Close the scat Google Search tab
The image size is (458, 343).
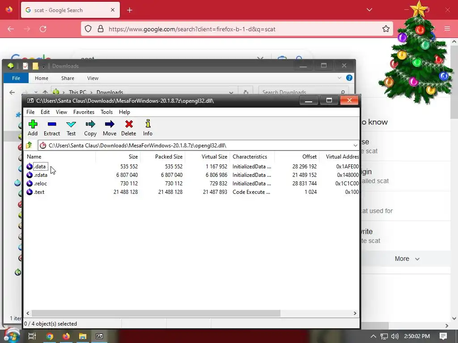tap(113, 10)
